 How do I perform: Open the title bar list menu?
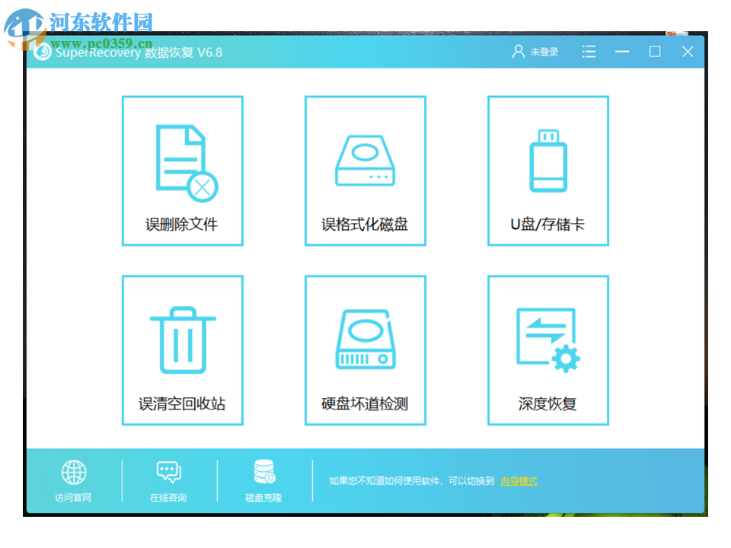pyautogui.click(x=589, y=52)
